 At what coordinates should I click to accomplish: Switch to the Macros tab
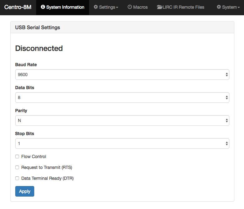[x=138, y=7]
